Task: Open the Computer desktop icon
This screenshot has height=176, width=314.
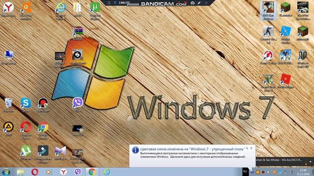Action: coord(8,57)
